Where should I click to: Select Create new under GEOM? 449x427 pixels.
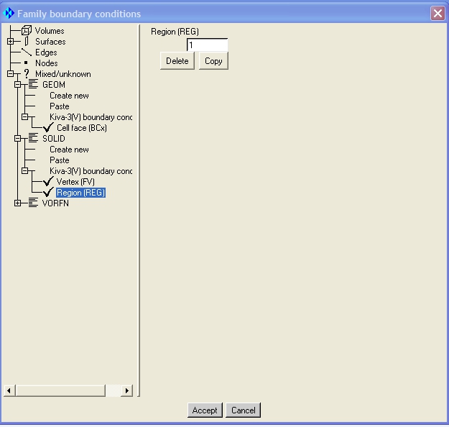[x=69, y=96]
